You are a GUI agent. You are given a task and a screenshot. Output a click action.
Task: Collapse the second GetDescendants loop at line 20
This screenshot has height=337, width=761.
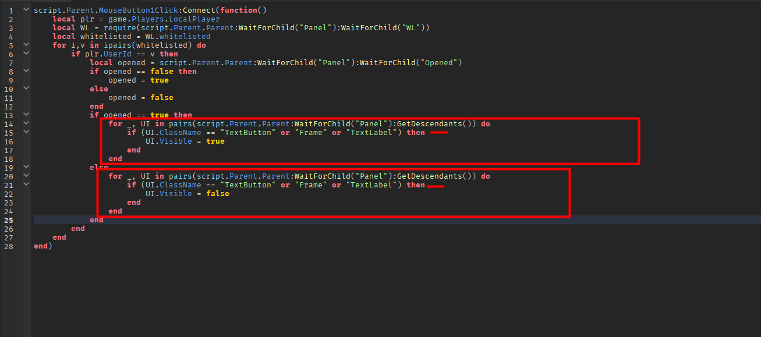pyautogui.click(x=25, y=175)
